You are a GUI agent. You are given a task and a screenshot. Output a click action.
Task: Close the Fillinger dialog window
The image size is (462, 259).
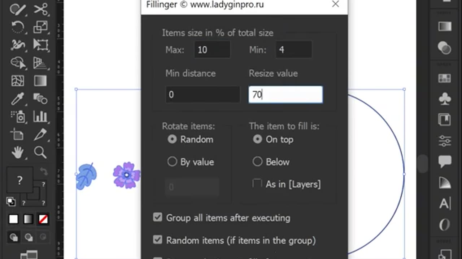point(335,4)
